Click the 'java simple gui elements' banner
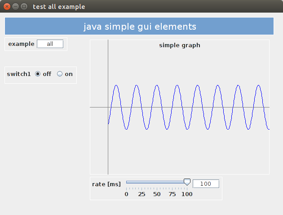 (x=139, y=26)
